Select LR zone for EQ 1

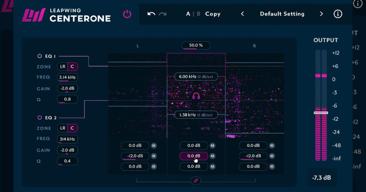tap(63, 67)
